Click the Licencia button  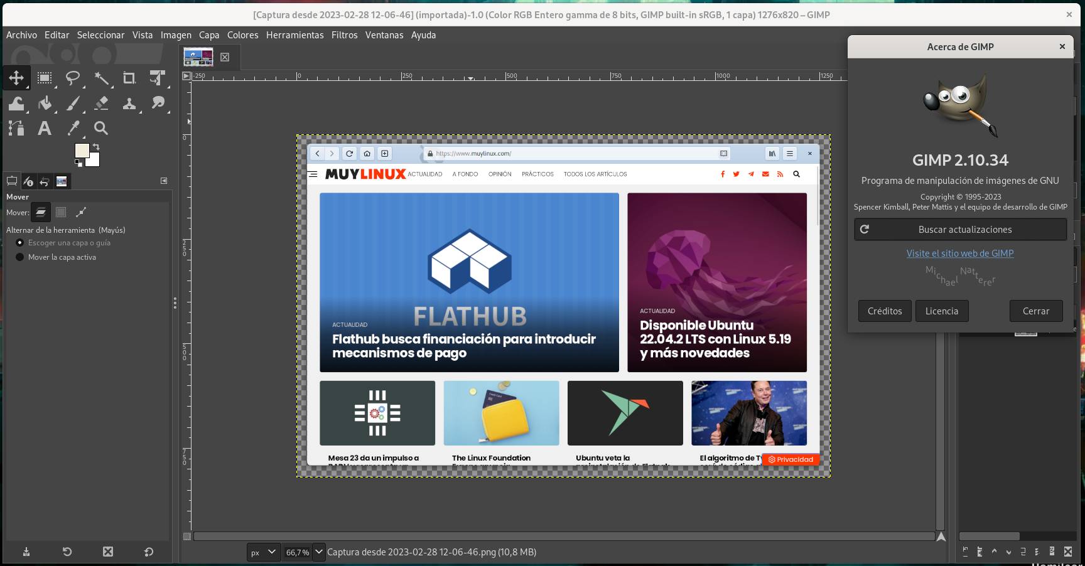tap(942, 311)
